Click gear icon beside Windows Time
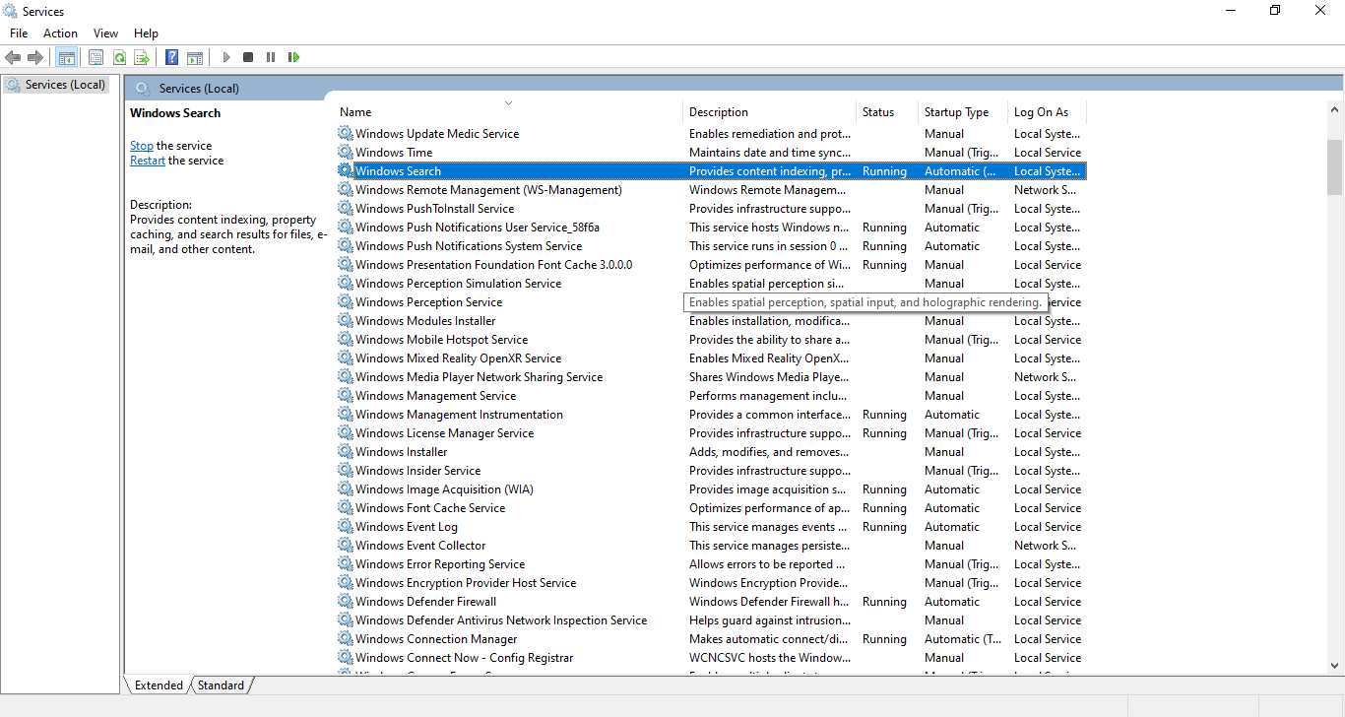This screenshot has width=1345, height=717. 345,152
